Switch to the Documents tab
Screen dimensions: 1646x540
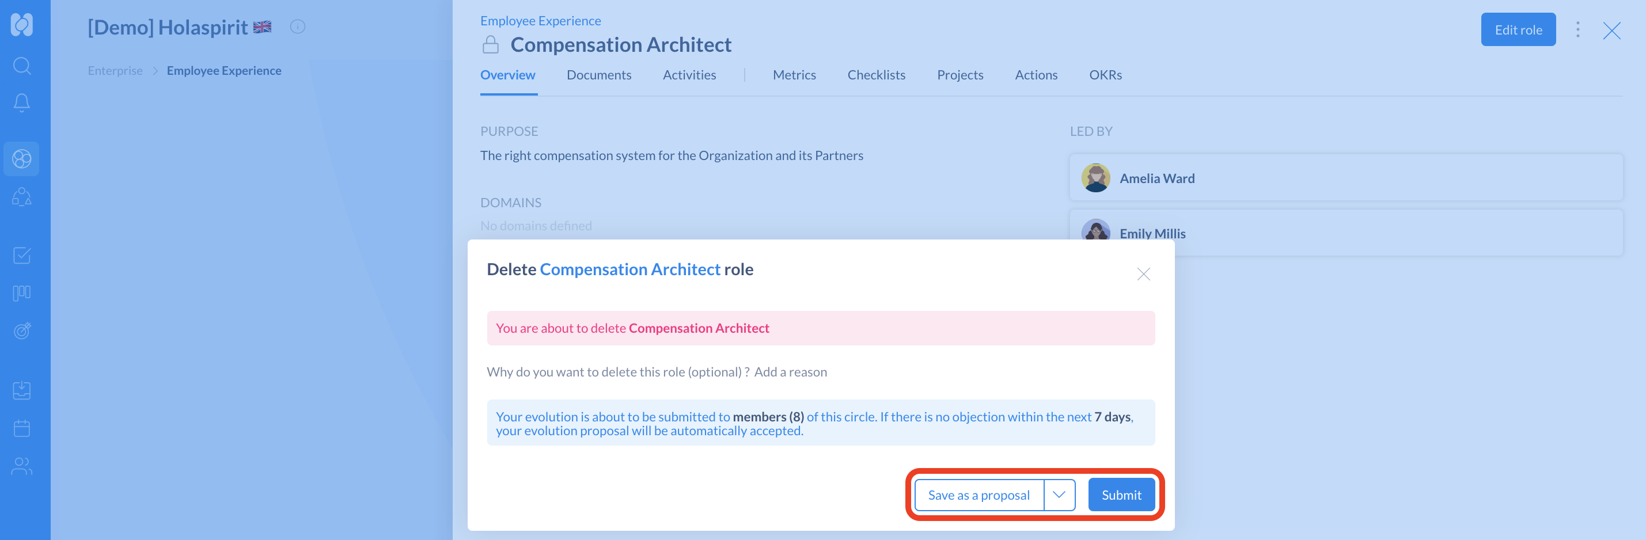[599, 75]
